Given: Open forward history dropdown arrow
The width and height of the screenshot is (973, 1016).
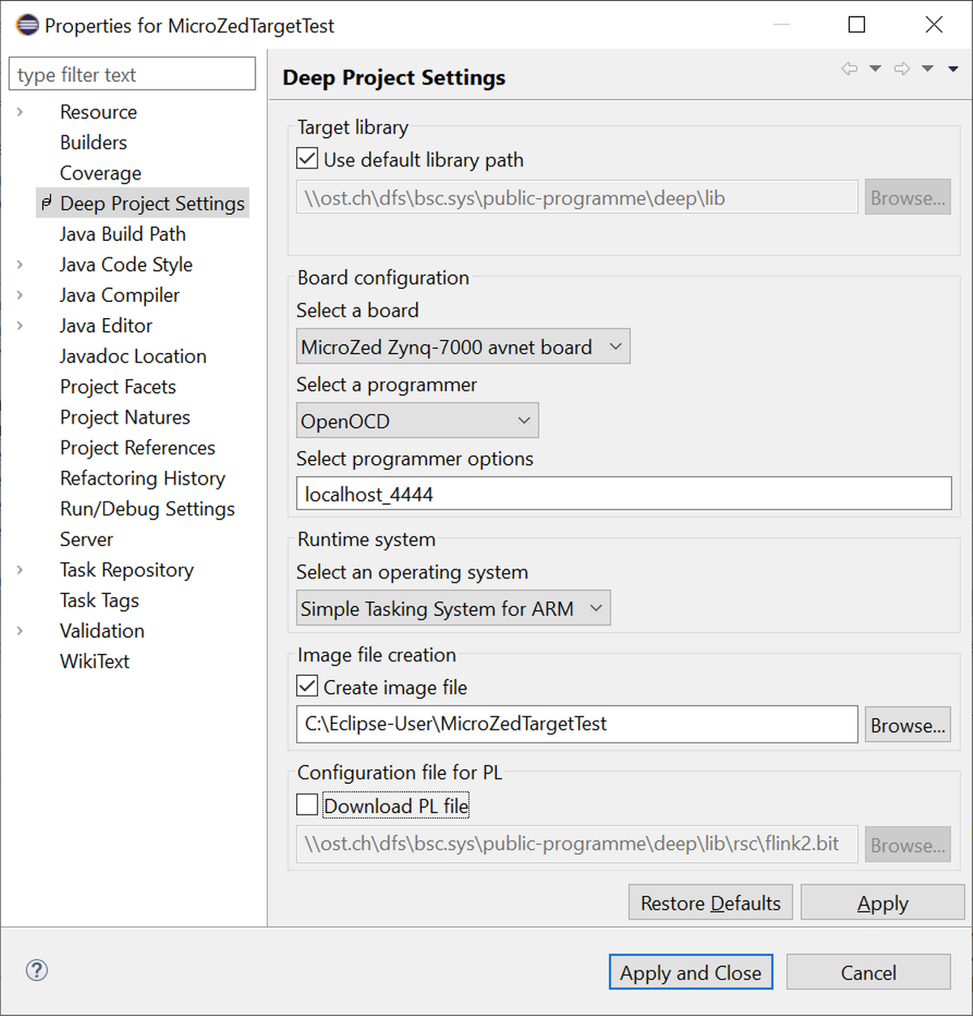Looking at the screenshot, I should tap(928, 69).
